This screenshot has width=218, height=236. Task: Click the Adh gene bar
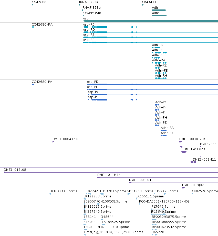(159, 10)
